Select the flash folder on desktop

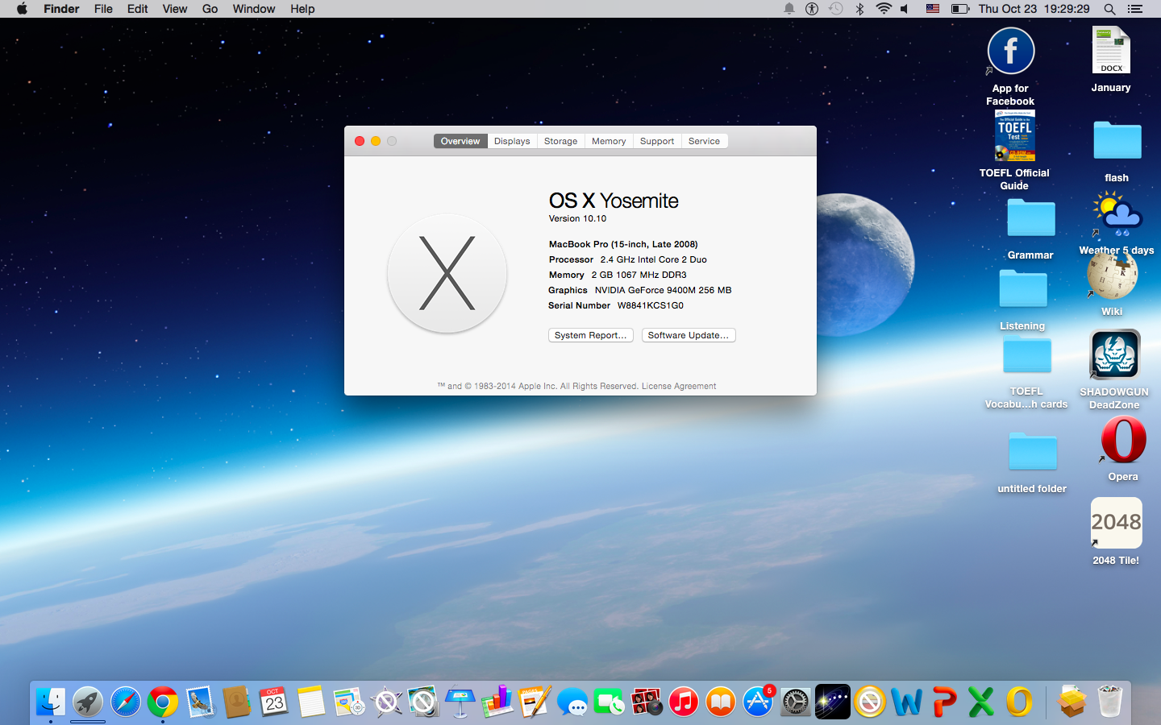(1117, 142)
